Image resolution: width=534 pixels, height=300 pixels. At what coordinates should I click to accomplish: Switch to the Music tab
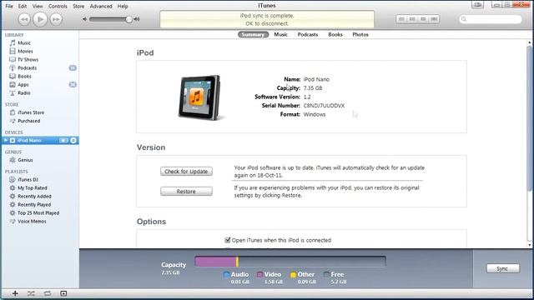(x=281, y=35)
